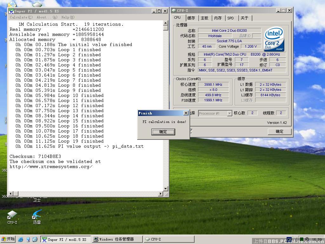Switch to Super PI taskbar button
The image size is (325, 244).
[65, 239]
